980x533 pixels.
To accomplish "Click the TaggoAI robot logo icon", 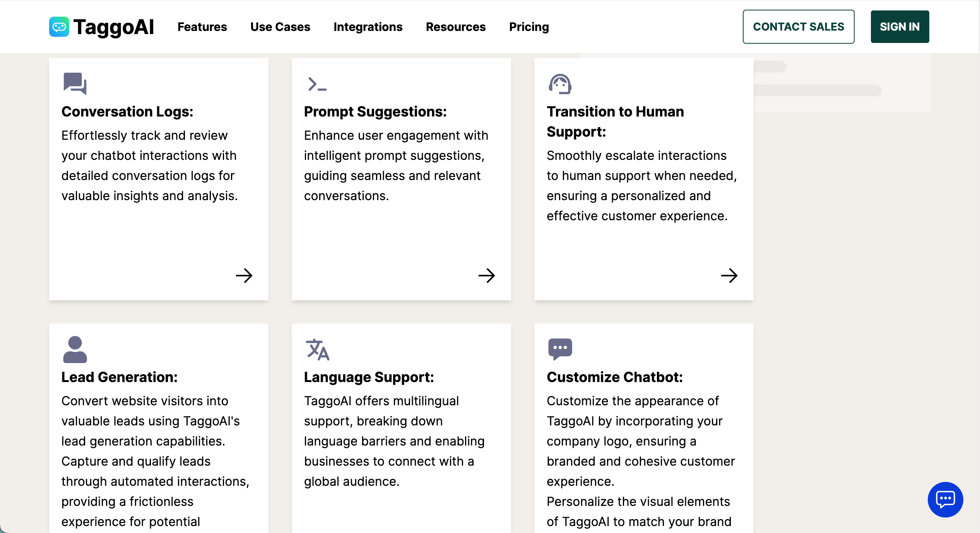I will 59,27.
